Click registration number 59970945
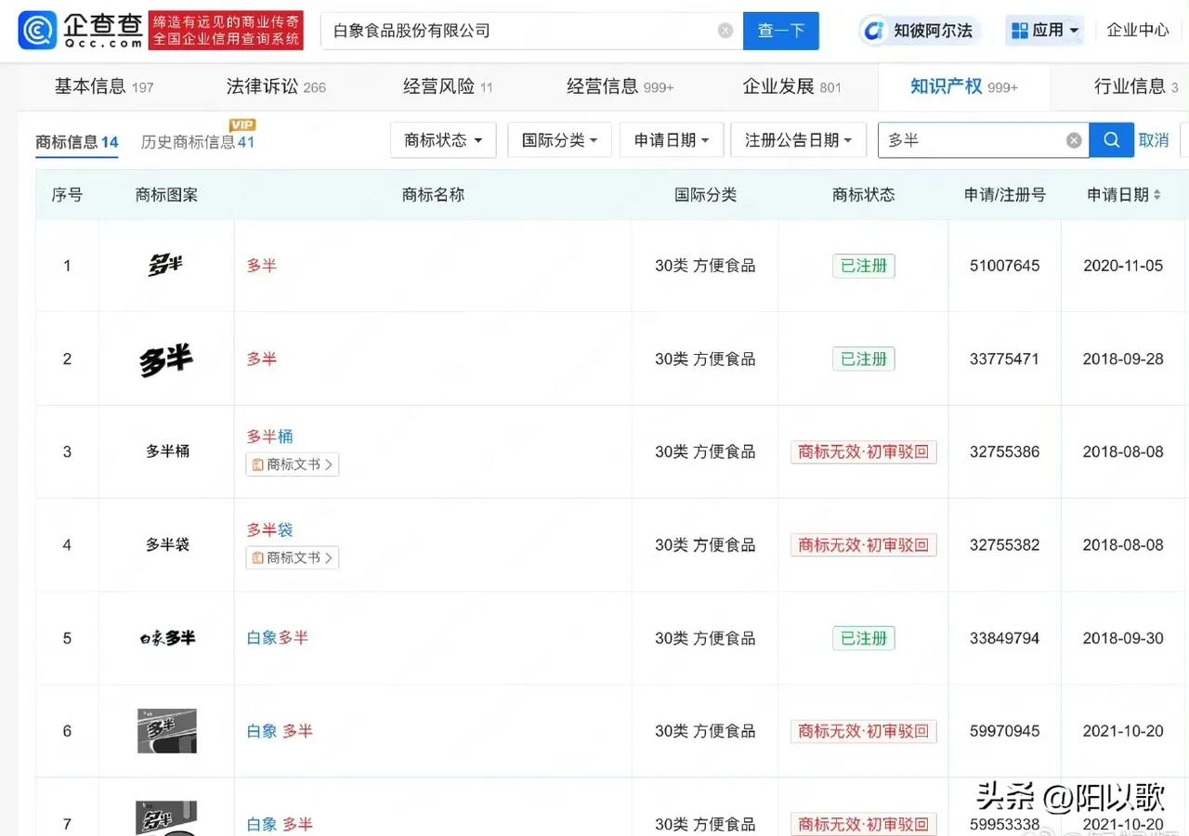 [x=1004, y=731]
